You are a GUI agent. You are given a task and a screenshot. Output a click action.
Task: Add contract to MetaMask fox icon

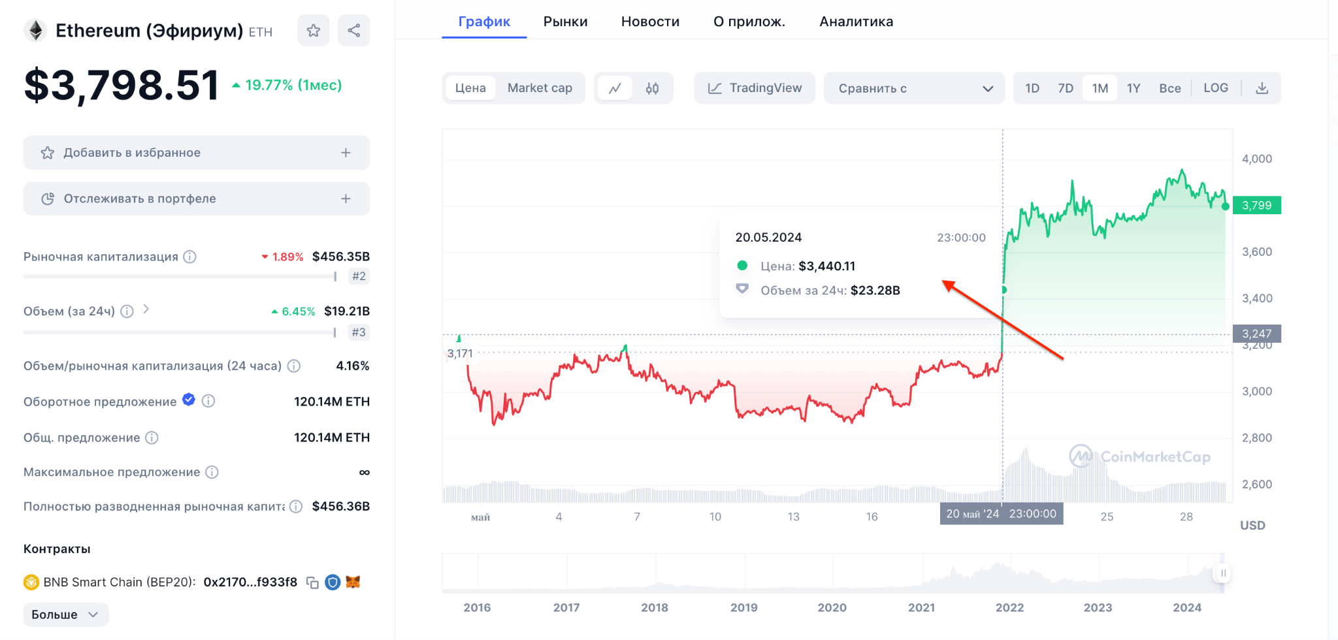(x=353, y=582)
